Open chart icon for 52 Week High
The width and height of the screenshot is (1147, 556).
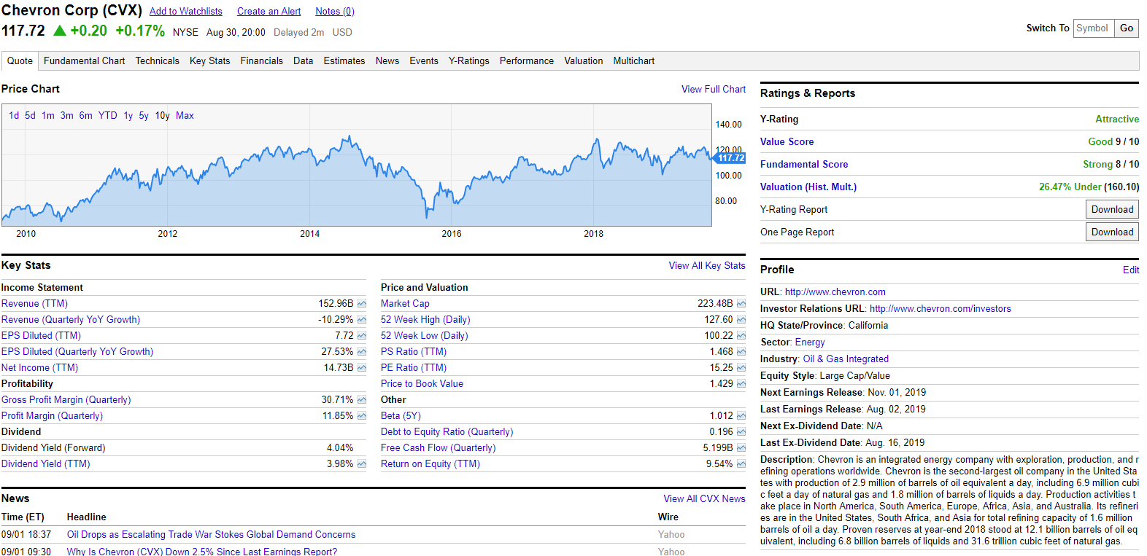(741, 320)
